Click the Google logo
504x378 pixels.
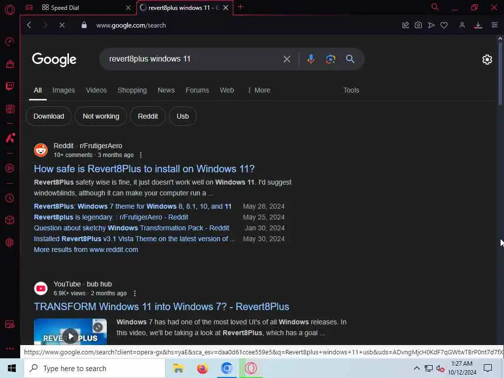coord(54,60)
